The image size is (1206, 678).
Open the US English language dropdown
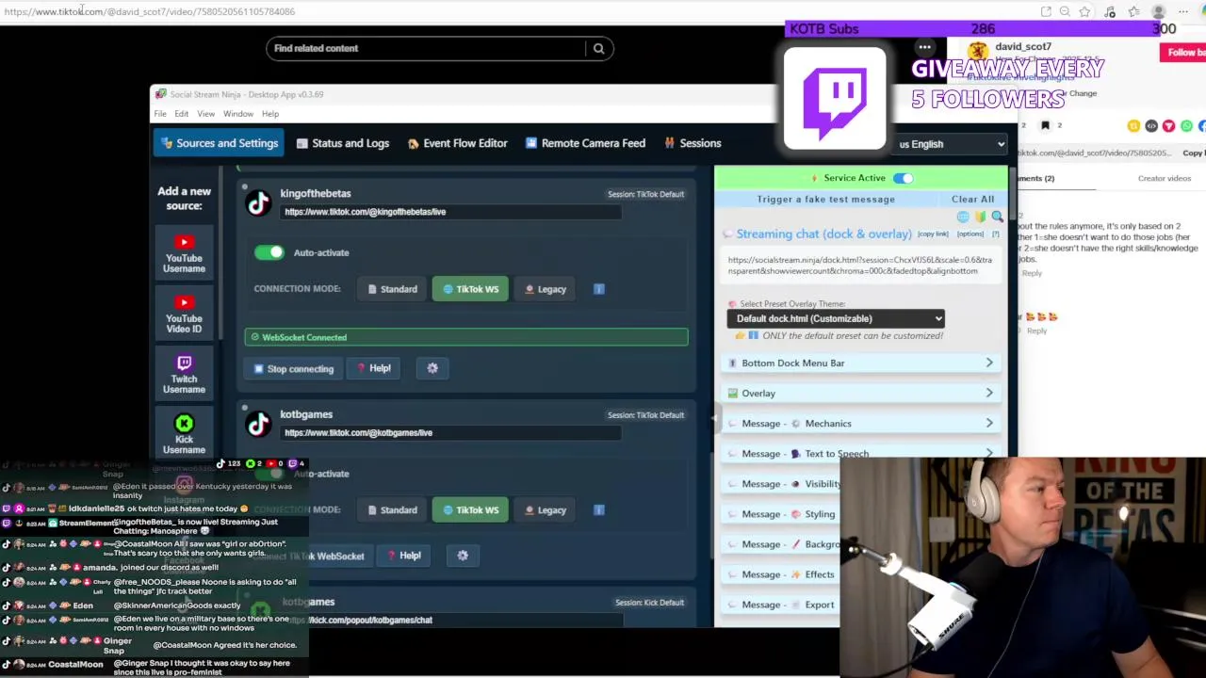(x=952, y=144)
